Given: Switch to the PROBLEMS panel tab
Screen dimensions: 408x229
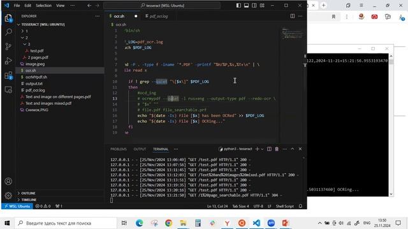Looking at the screenshot, I should (119, 149).
